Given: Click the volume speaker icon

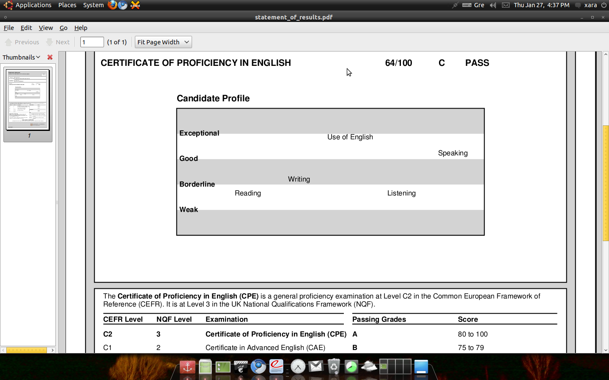Looking at the screenshot, I should click(493, 5).
